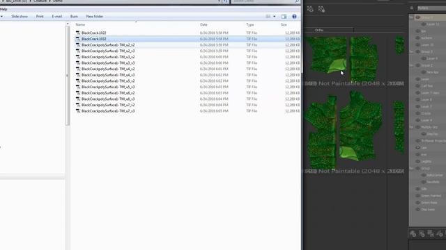Viewport: 446px width, 250px height.
Task: Open Explorer help with the blue question icon
Action: click(x=294, y=17)
